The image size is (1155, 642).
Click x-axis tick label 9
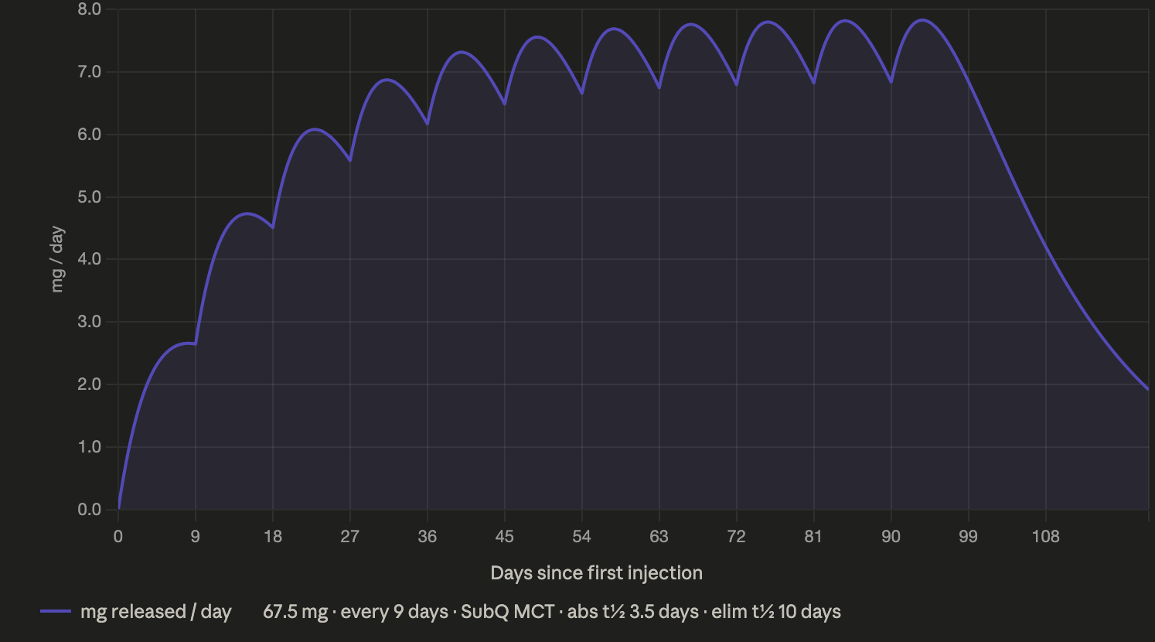(x=196, y=536)
